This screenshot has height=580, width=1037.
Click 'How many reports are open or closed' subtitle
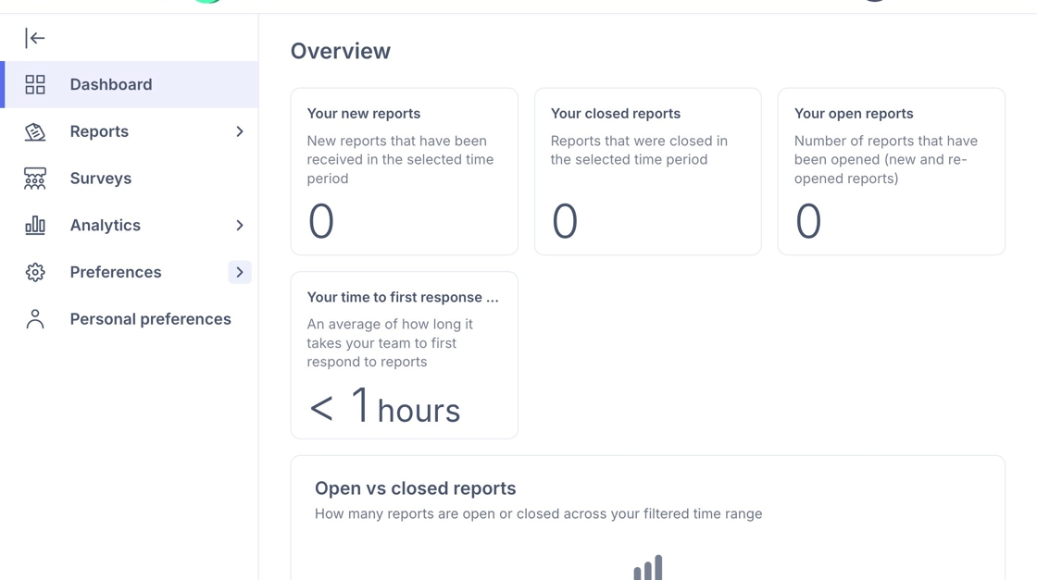coord(538,514)
